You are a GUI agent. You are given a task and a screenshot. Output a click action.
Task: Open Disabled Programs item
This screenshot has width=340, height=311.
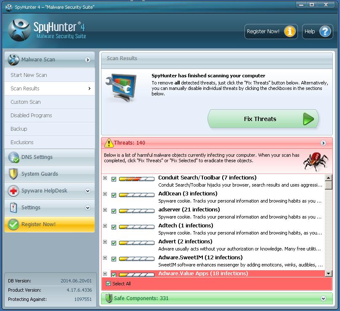point(50,116)
